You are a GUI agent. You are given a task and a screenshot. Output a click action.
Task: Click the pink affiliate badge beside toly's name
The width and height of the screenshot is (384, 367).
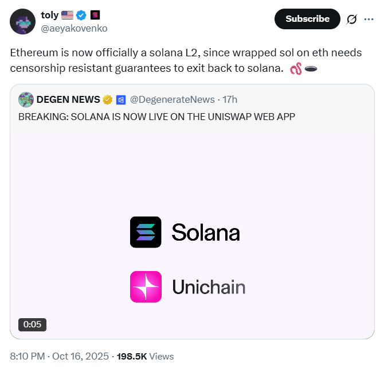[x=96, y=16]
